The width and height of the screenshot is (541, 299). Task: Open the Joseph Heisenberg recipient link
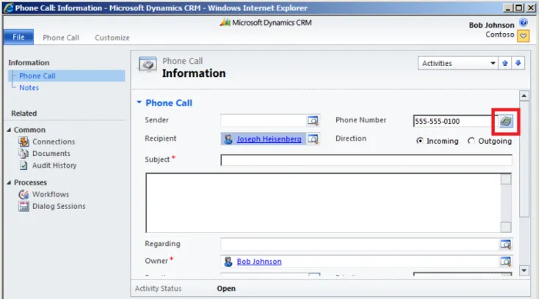269,139
